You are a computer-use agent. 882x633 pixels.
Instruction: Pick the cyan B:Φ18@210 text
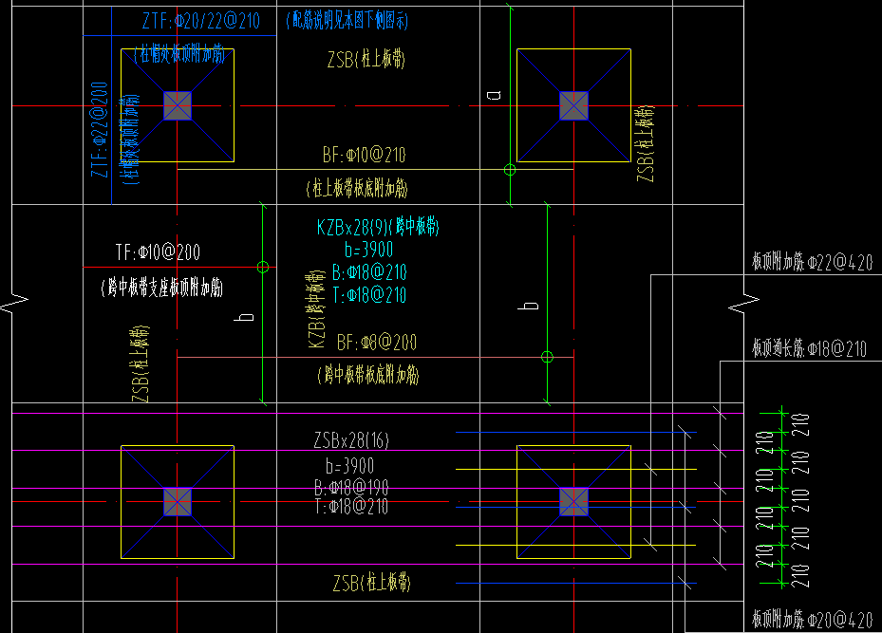369,272
